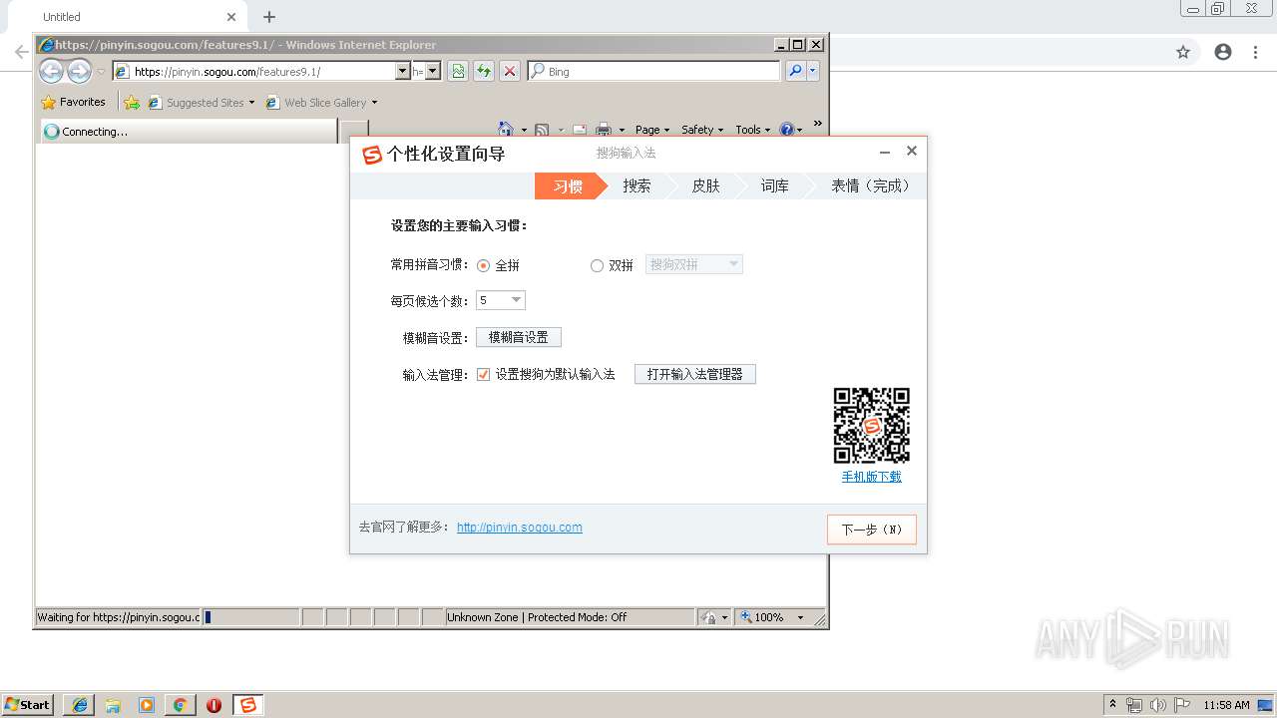
Task: Switch to 皮肤 wizard step
Action: coord(705,185)
